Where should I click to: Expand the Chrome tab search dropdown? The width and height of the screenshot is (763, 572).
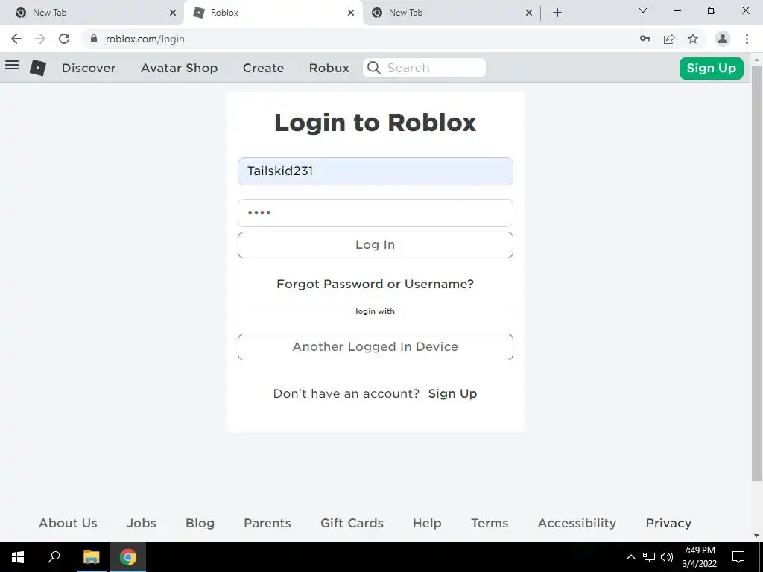[x=643, y=10]
